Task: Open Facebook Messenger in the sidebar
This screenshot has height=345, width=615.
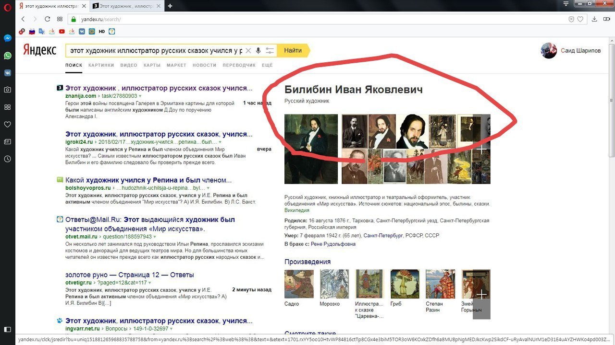Action: pos(8,38)
